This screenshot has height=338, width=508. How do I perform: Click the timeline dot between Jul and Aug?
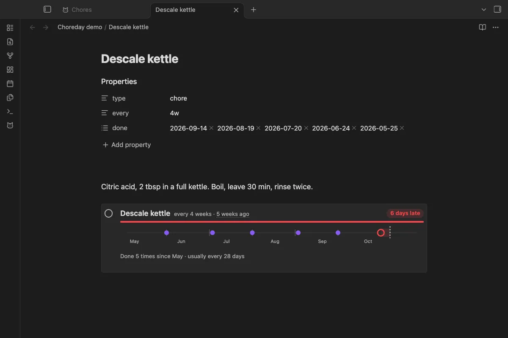pyautogui.click(x=252, y=233)
